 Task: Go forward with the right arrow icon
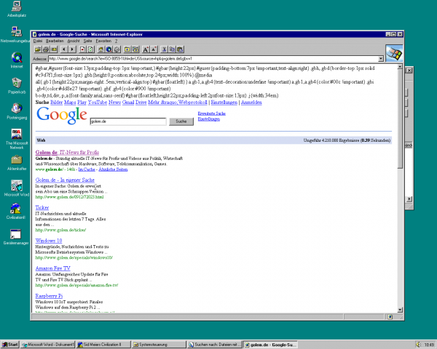(x=72, y=49)
